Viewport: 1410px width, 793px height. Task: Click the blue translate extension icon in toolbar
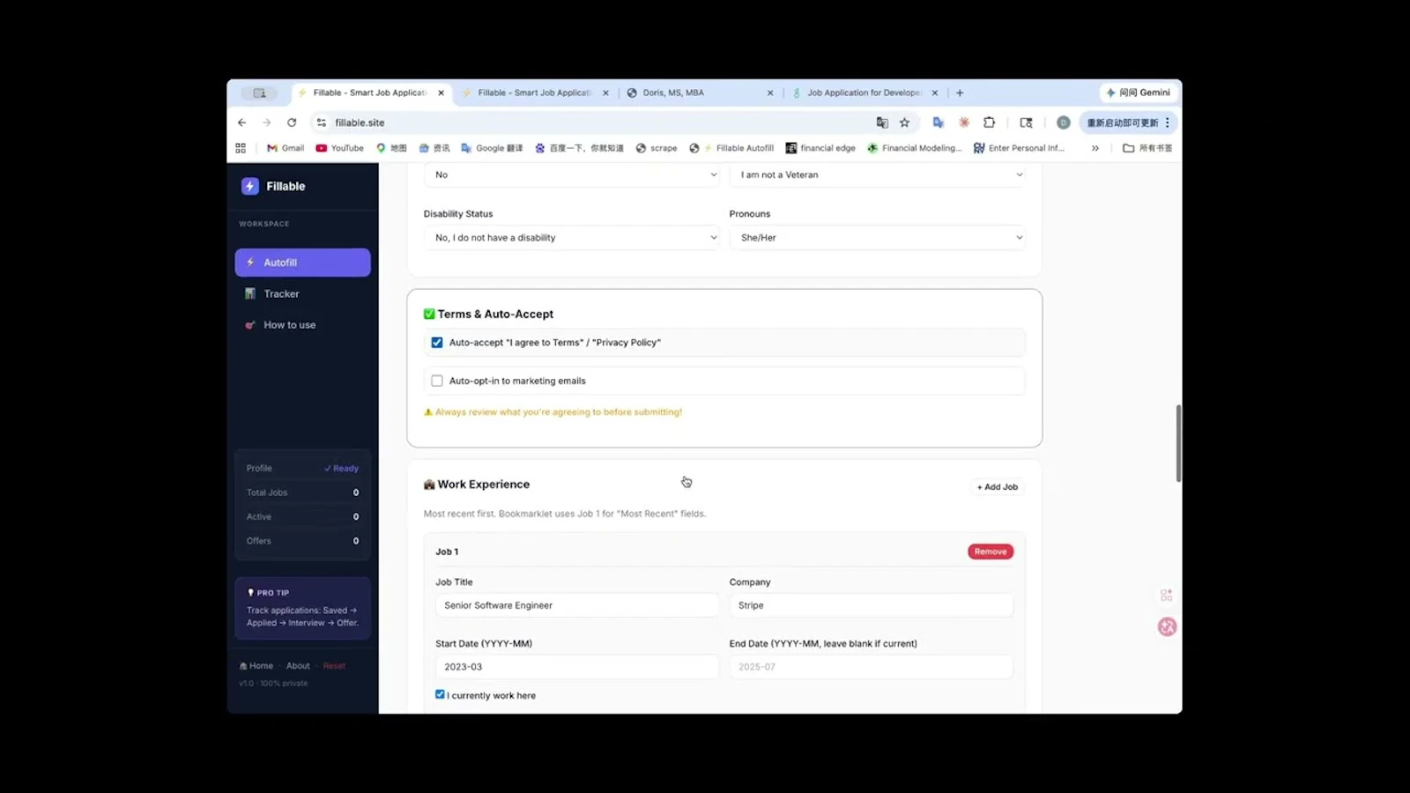(x=938, y=122)
